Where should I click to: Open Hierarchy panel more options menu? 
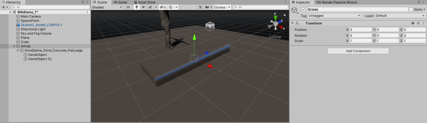87,2
